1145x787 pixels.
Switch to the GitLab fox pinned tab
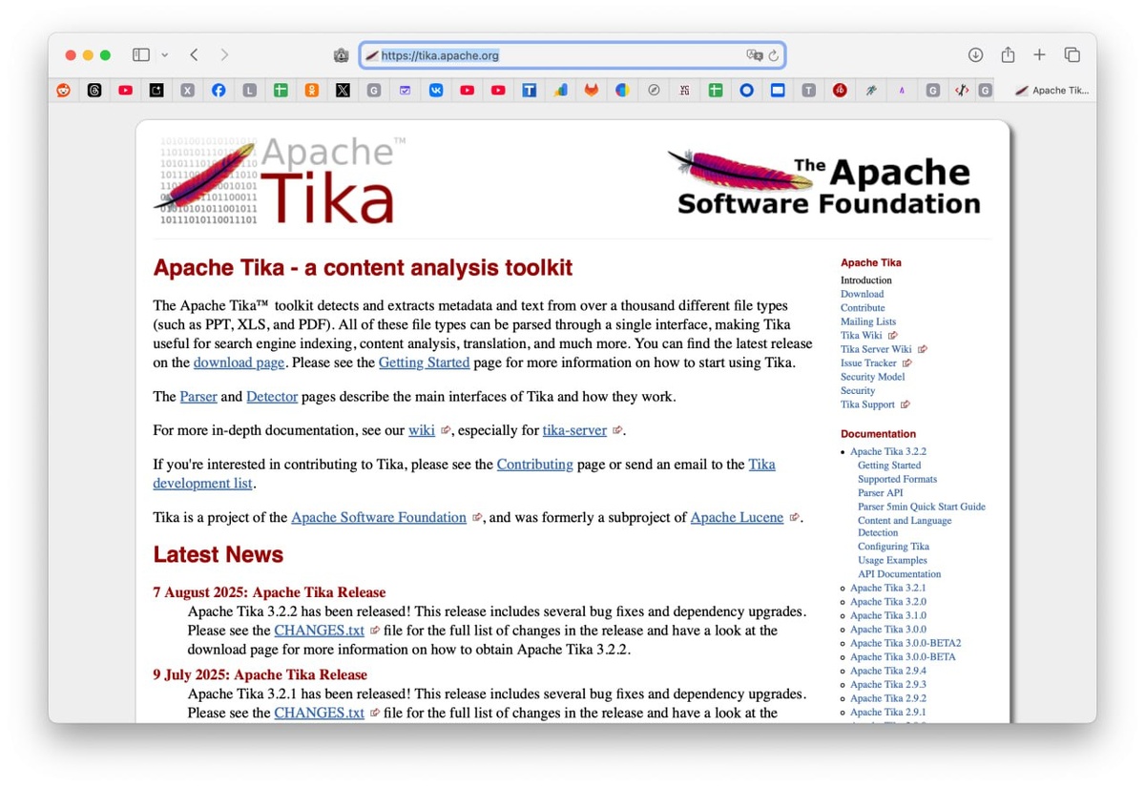click(592, 91)
